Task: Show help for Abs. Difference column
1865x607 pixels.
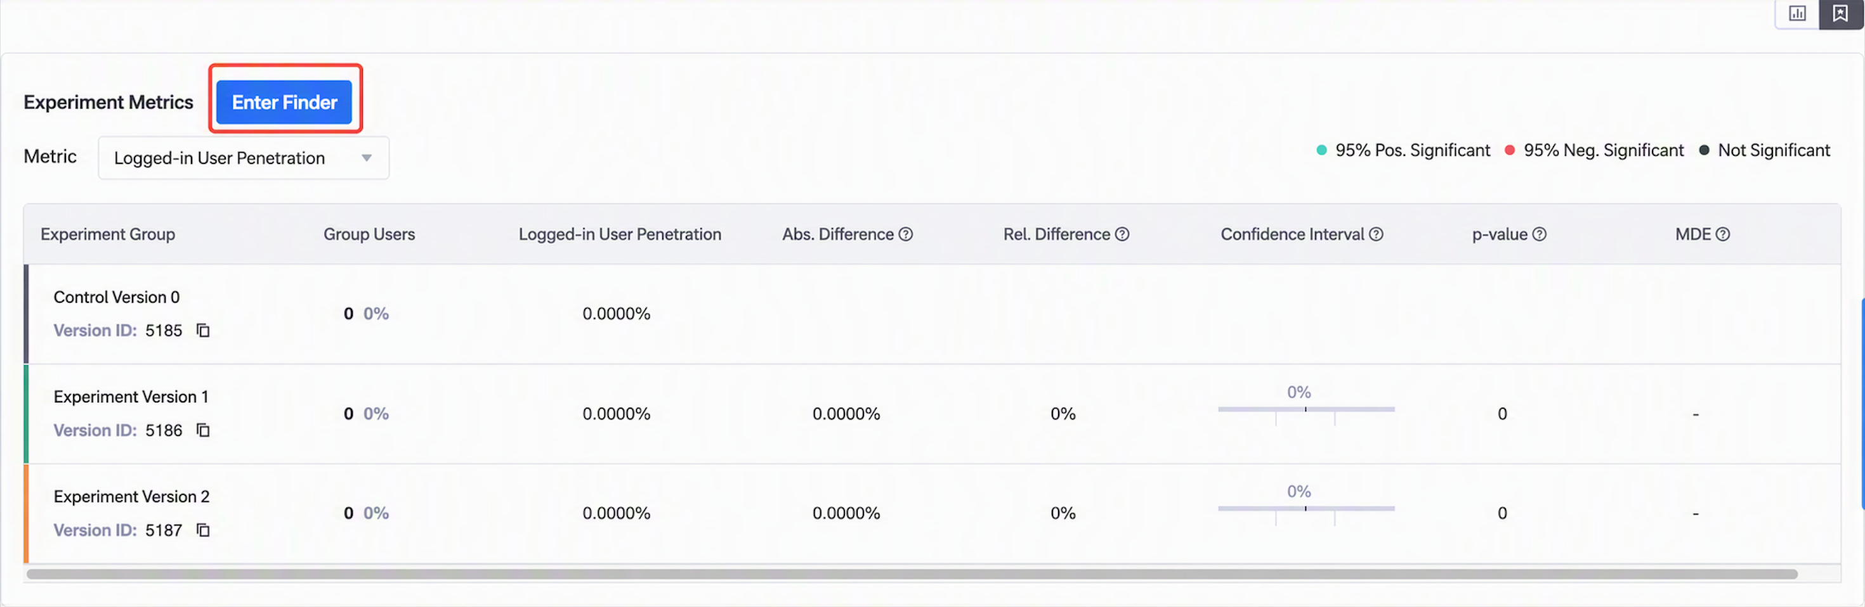Action: point(906,234)
